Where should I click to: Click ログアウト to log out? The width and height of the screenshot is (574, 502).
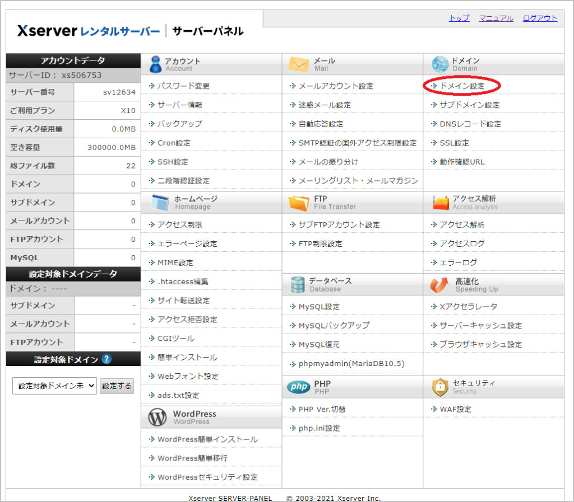coord(540,18)
